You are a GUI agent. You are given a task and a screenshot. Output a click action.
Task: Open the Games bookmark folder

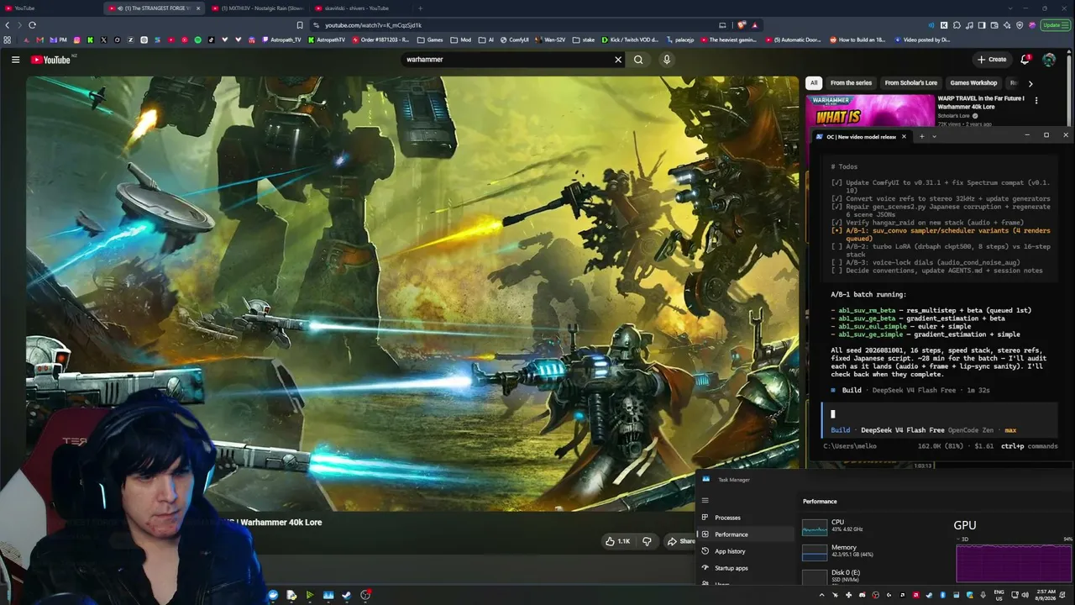point(430,39)
